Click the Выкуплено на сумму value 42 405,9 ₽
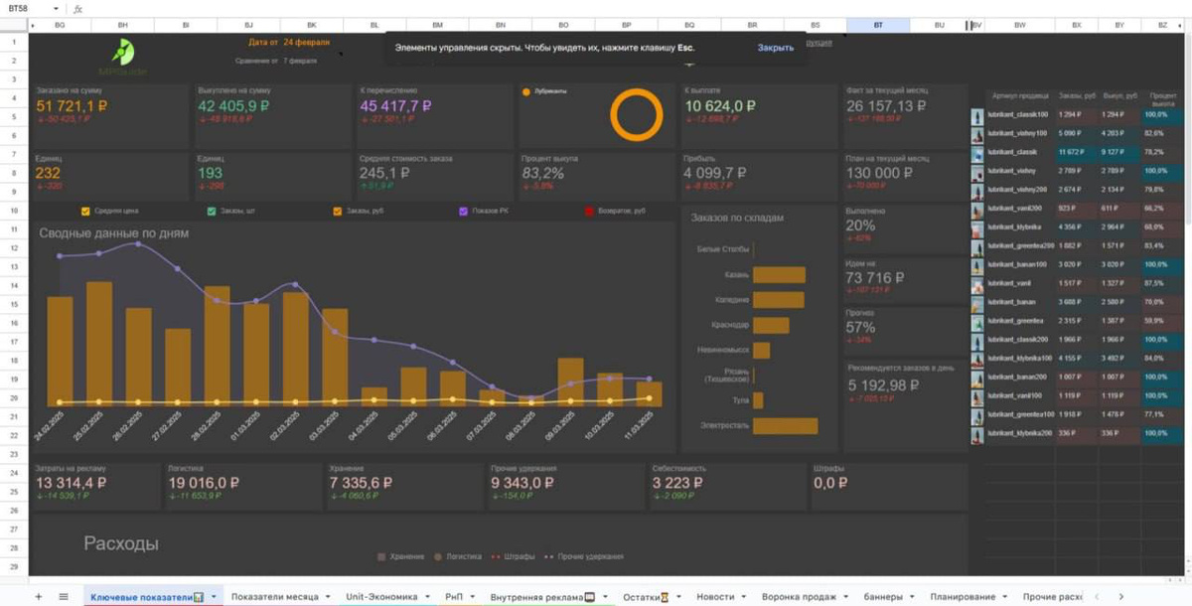Viewport: 1192px width, 606px height. pyautogui.click(x=234, y=105)
